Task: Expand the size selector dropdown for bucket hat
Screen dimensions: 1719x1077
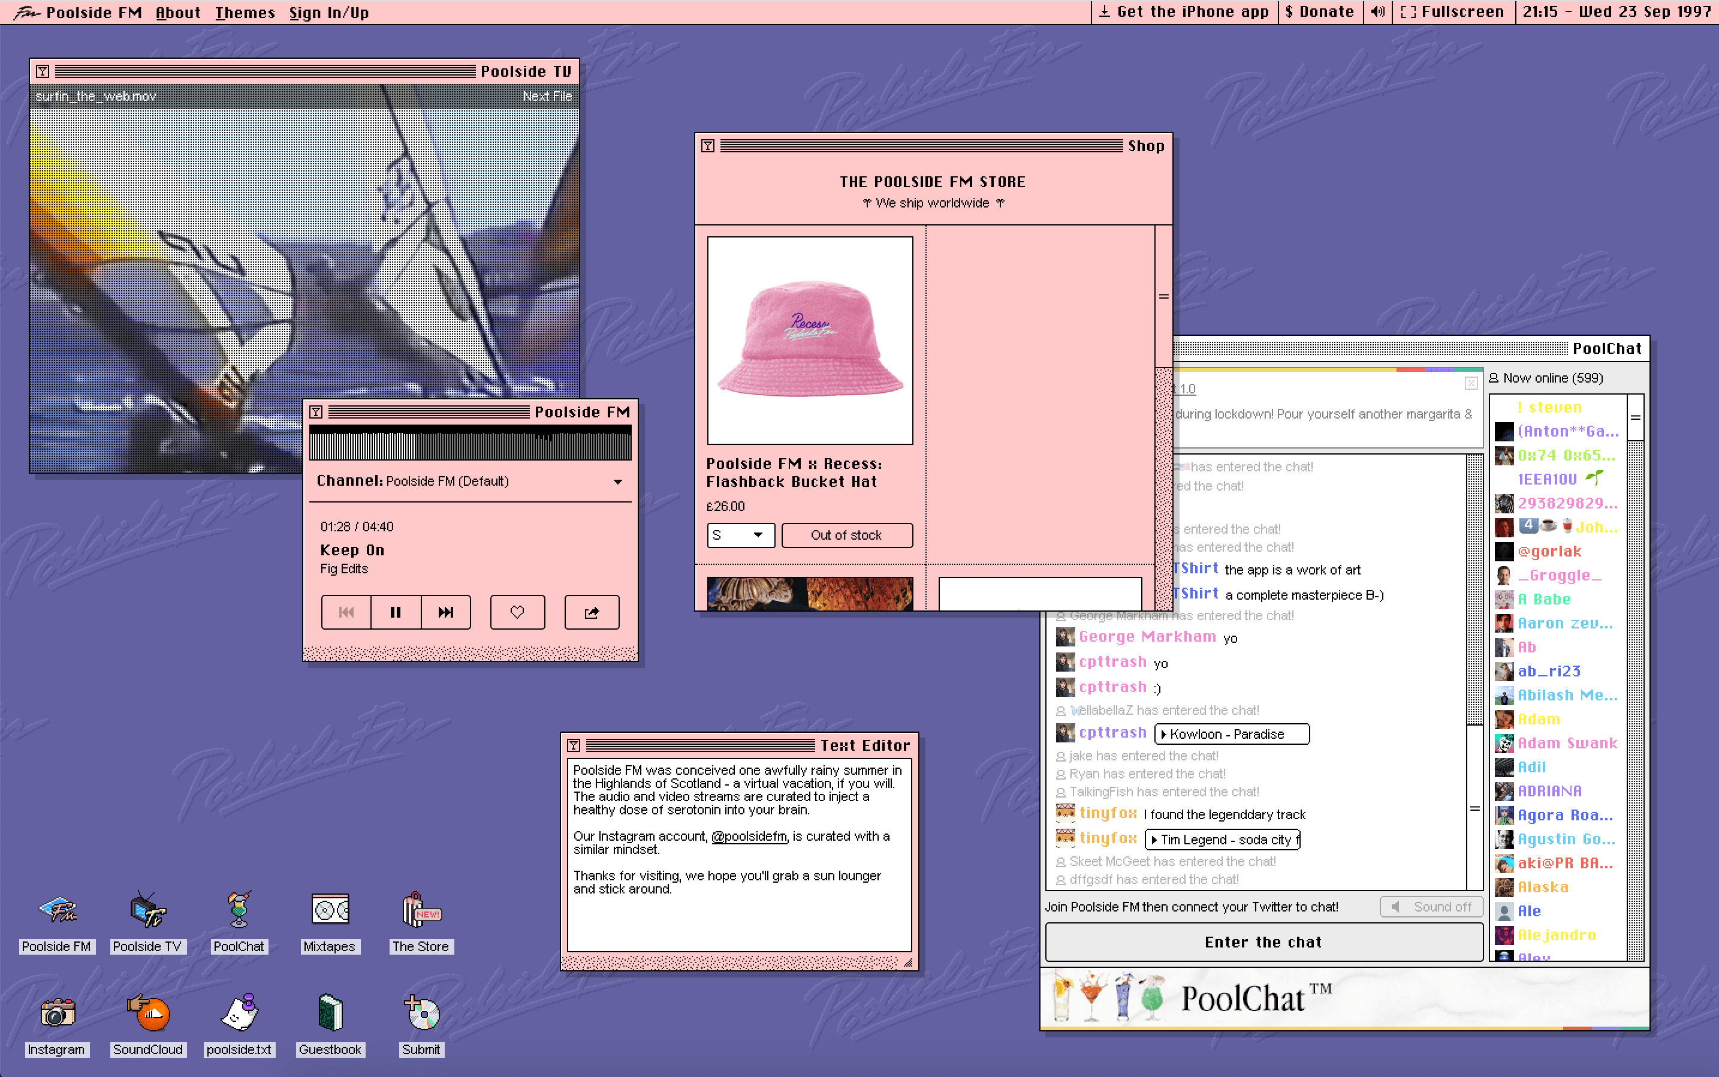Action: tap(756, 535)
